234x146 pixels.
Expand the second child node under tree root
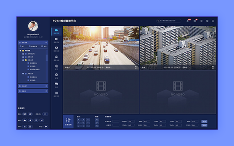tap(23, 57)
